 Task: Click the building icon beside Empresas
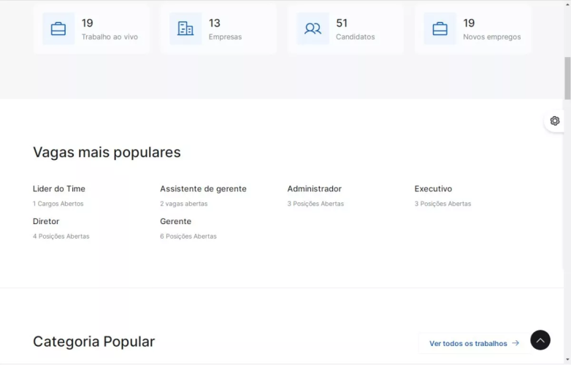[185, 29]
